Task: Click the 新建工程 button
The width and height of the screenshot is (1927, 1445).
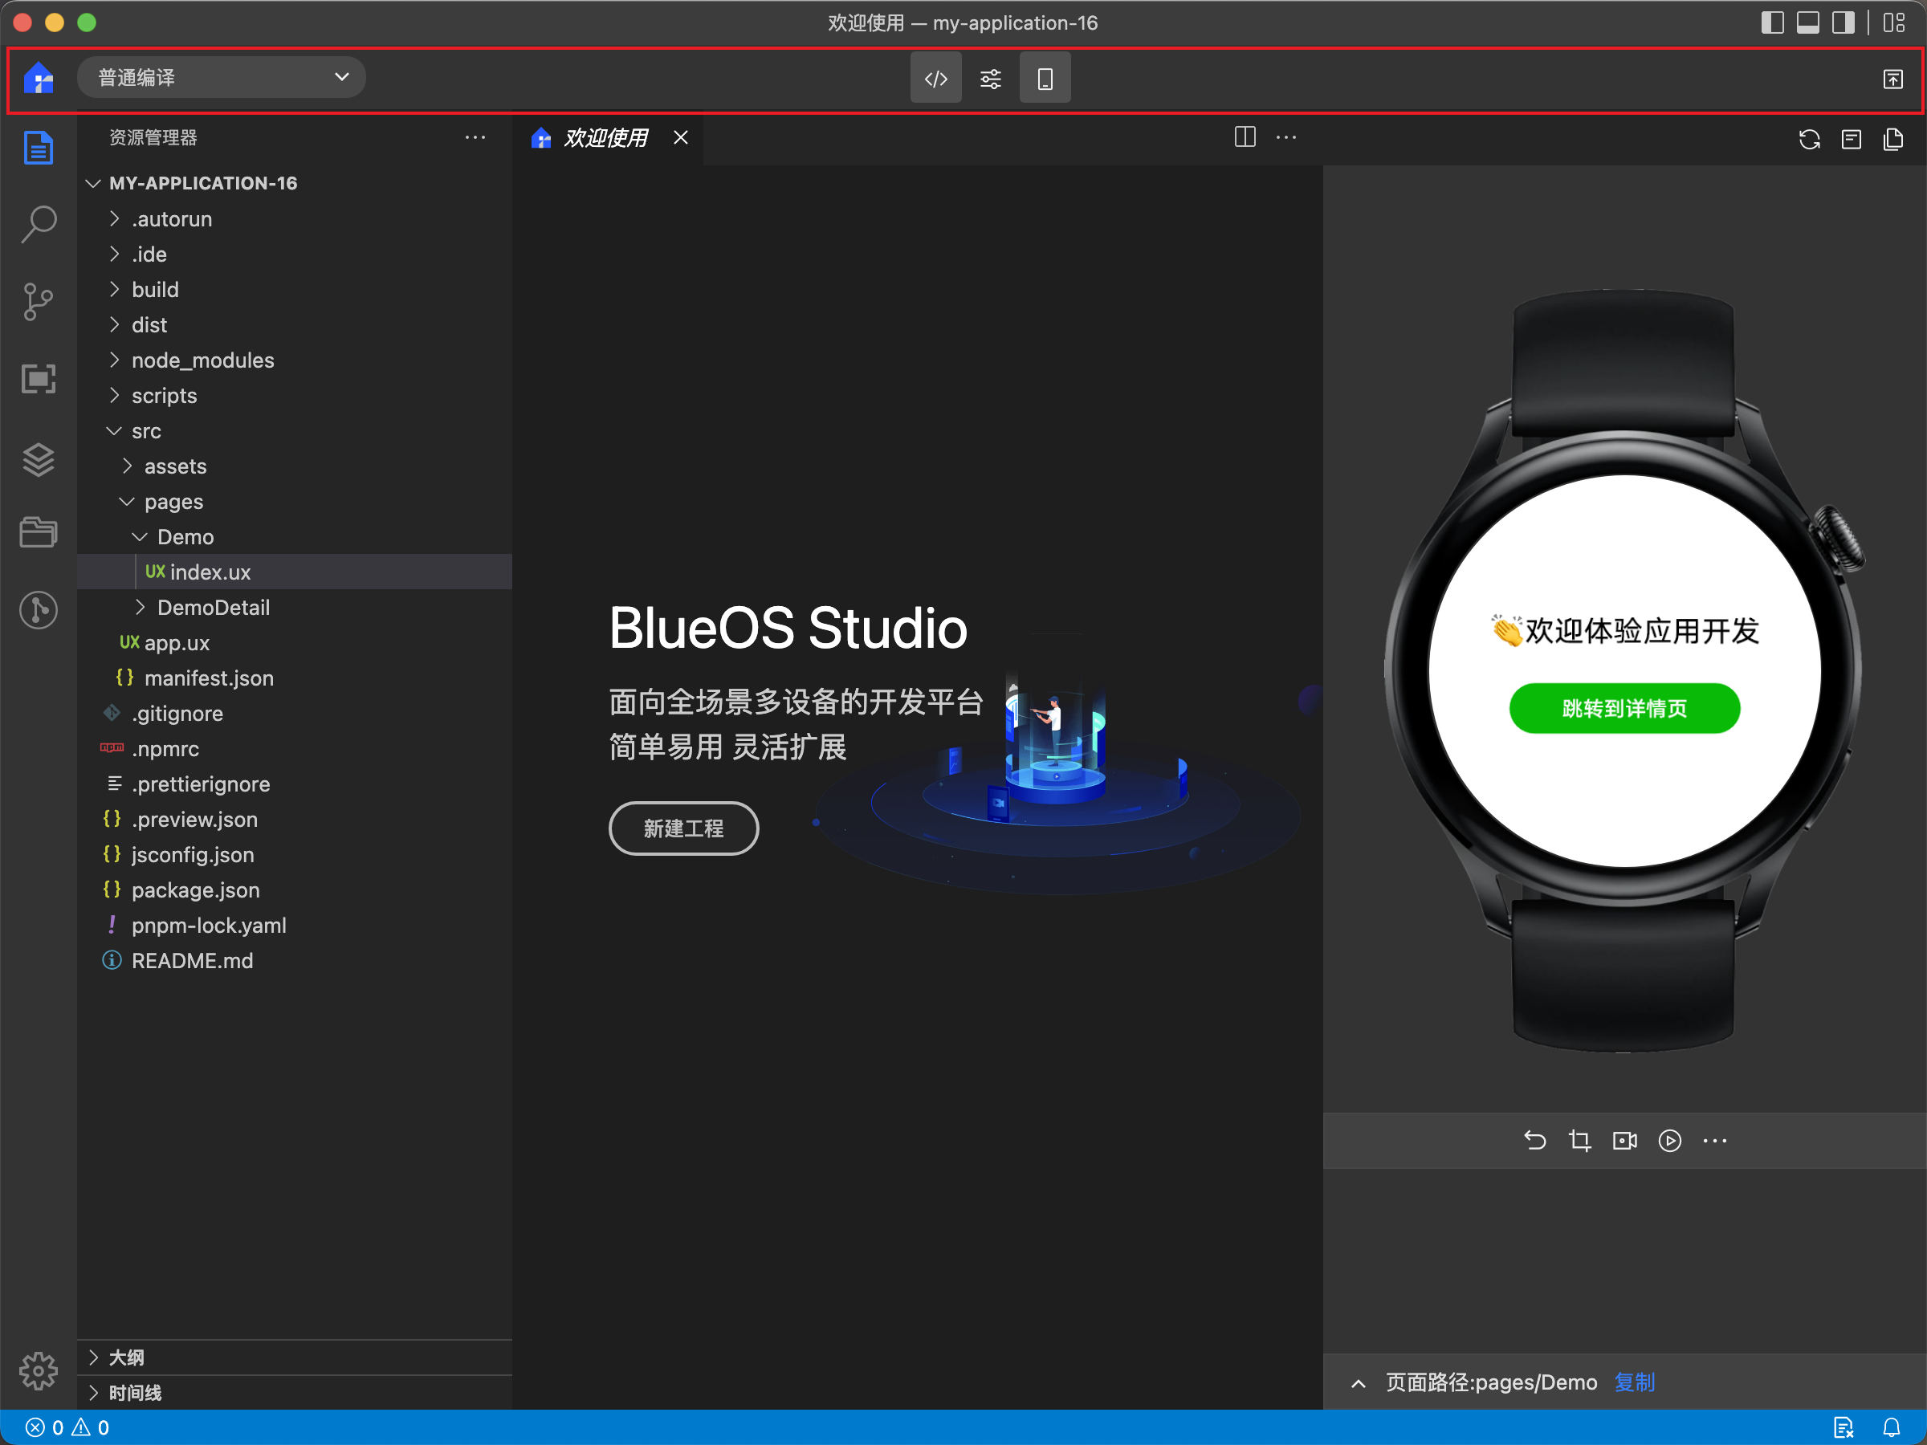Action: [x=683, y=828]
